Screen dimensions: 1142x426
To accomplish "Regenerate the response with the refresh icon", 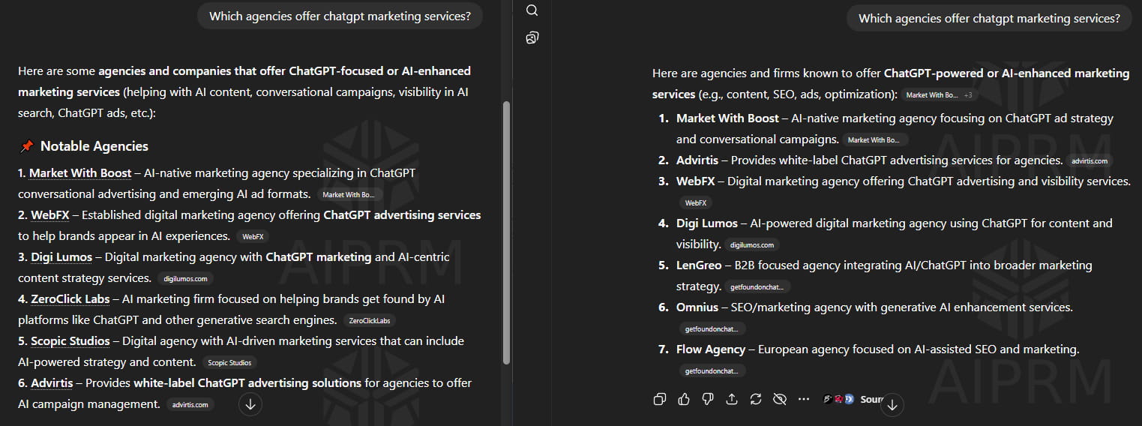I will pos(756,399).
